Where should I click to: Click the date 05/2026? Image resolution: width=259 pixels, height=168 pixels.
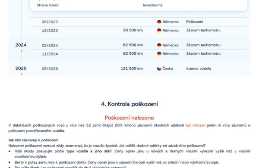[x=50, y=69]
